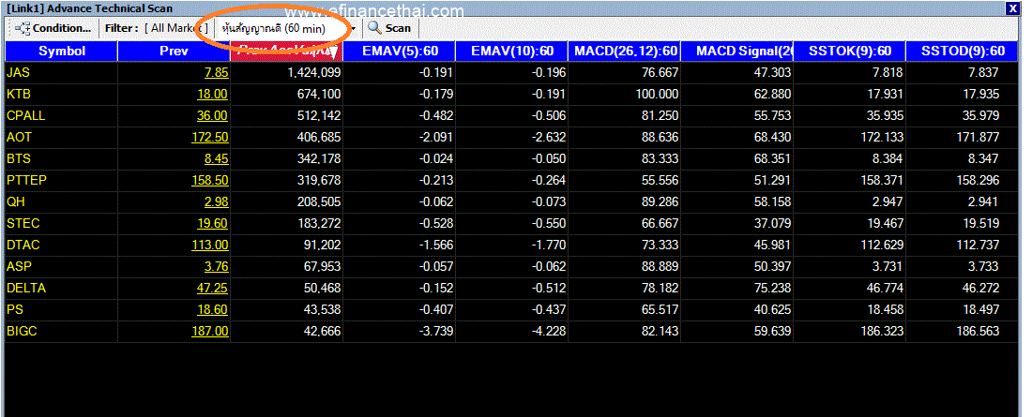Select the AOT symbol row

coord(511,138)
